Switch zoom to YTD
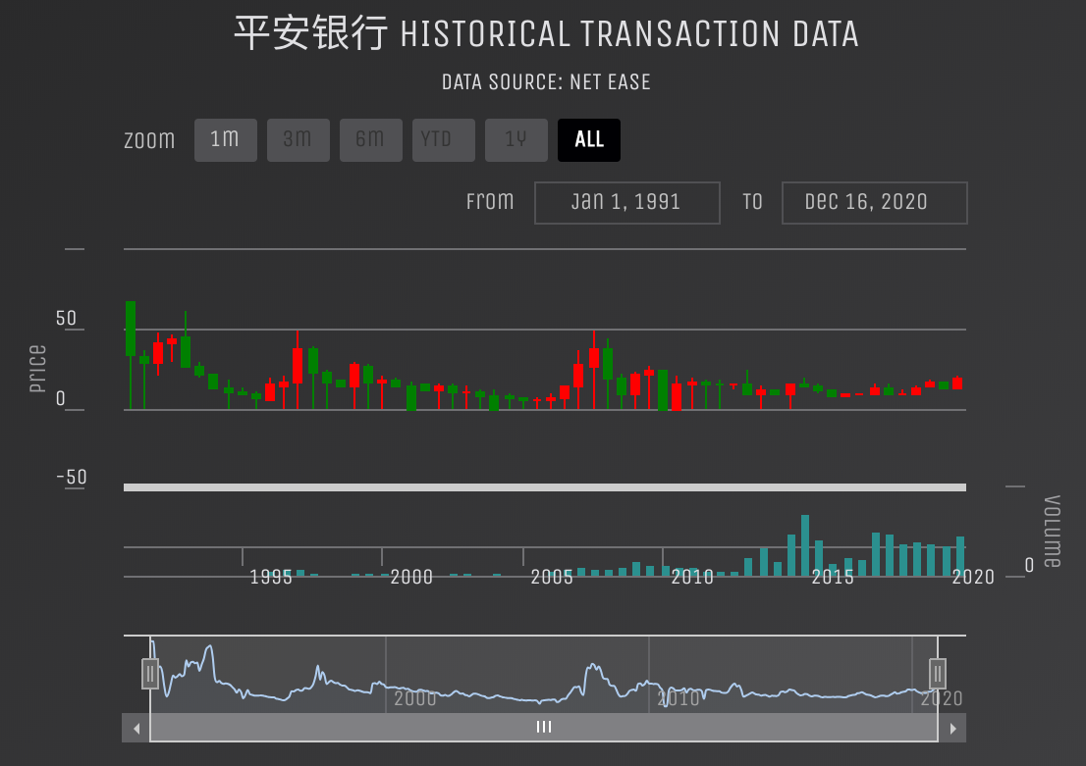 click(x=443, y=140)
